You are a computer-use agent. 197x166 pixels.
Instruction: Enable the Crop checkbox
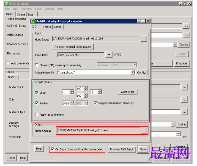[37, 93]
